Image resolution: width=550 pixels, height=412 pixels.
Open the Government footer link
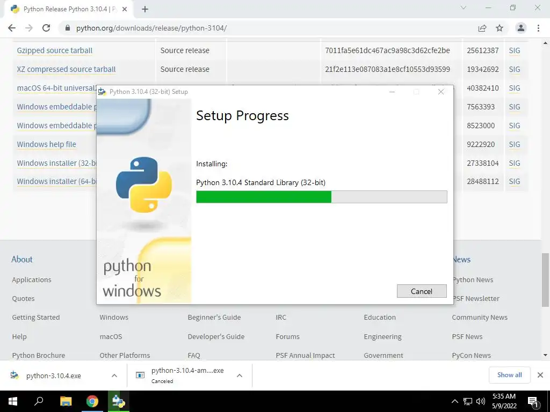click(383, 355)
